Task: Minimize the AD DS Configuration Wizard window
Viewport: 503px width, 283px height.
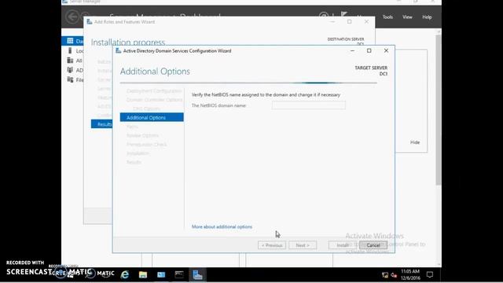Action: click(x=352, y=50)
